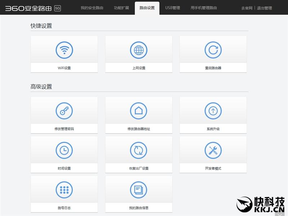Click the 重启路由器 restart router icon
Screen dimensions: 288x216
coord(213,50)
